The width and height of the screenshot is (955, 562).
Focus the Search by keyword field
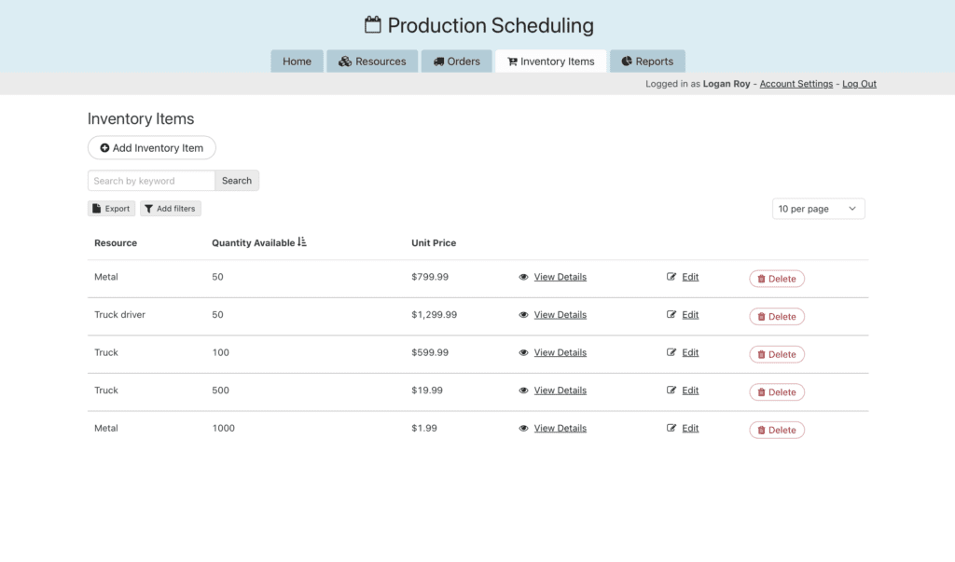151,181
